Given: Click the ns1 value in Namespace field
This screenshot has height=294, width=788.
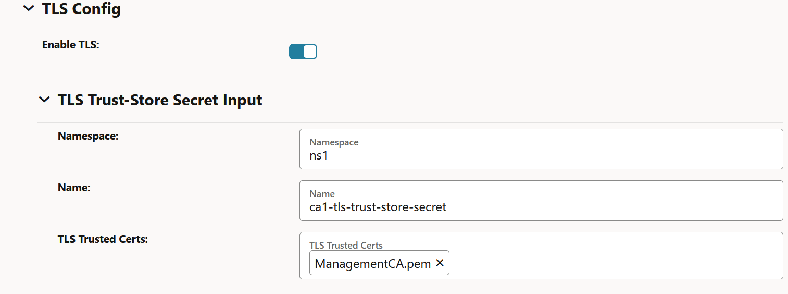Looking at the screenshot, I should pyautogui.click(x=319, y=155).
